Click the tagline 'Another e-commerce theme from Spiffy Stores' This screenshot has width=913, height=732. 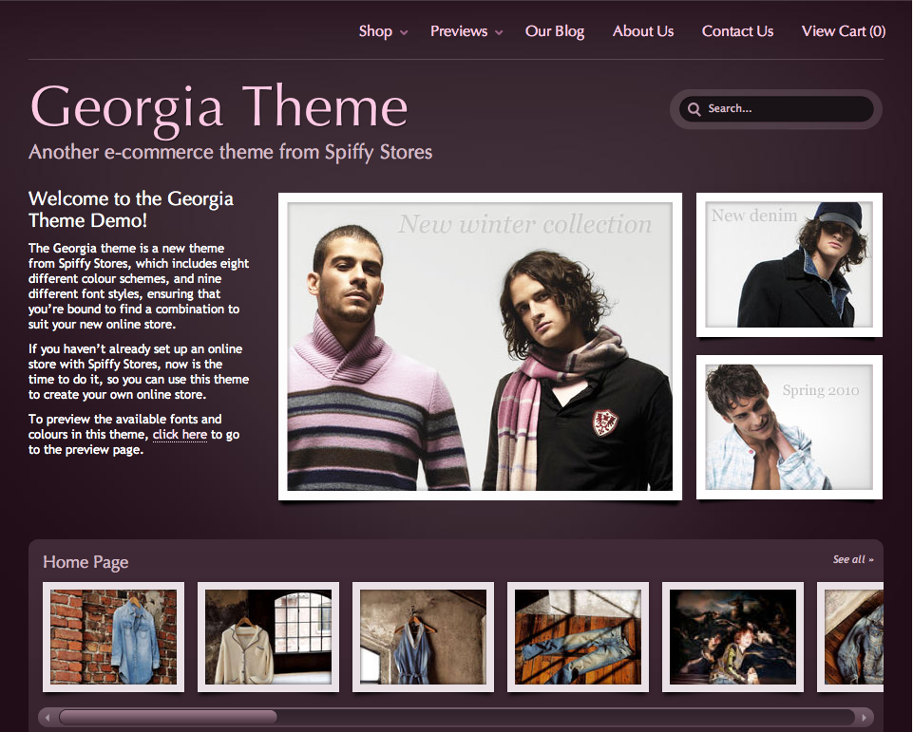tap(231, 153)
